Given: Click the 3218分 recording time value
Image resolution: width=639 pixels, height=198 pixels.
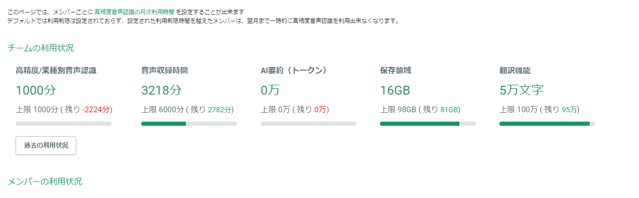Looking at the screenshot, I should (x=161, y=90).
